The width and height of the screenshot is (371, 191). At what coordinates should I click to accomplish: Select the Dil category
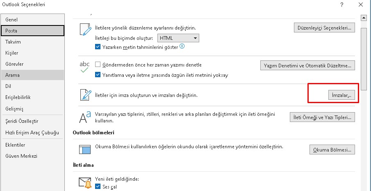(32, 86)
